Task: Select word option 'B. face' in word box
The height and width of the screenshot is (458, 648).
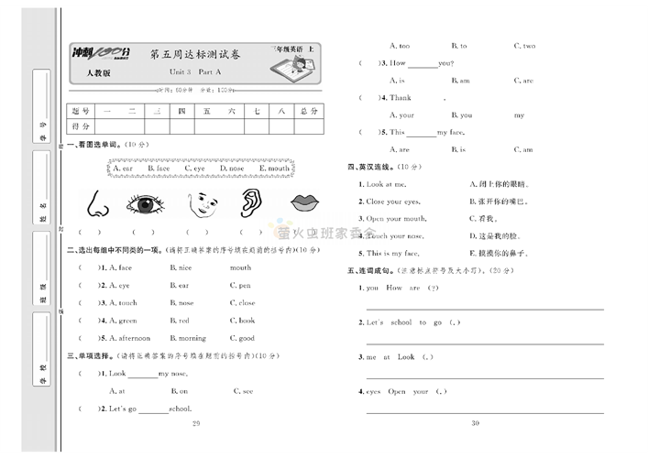Action: [x=159, y=169]
